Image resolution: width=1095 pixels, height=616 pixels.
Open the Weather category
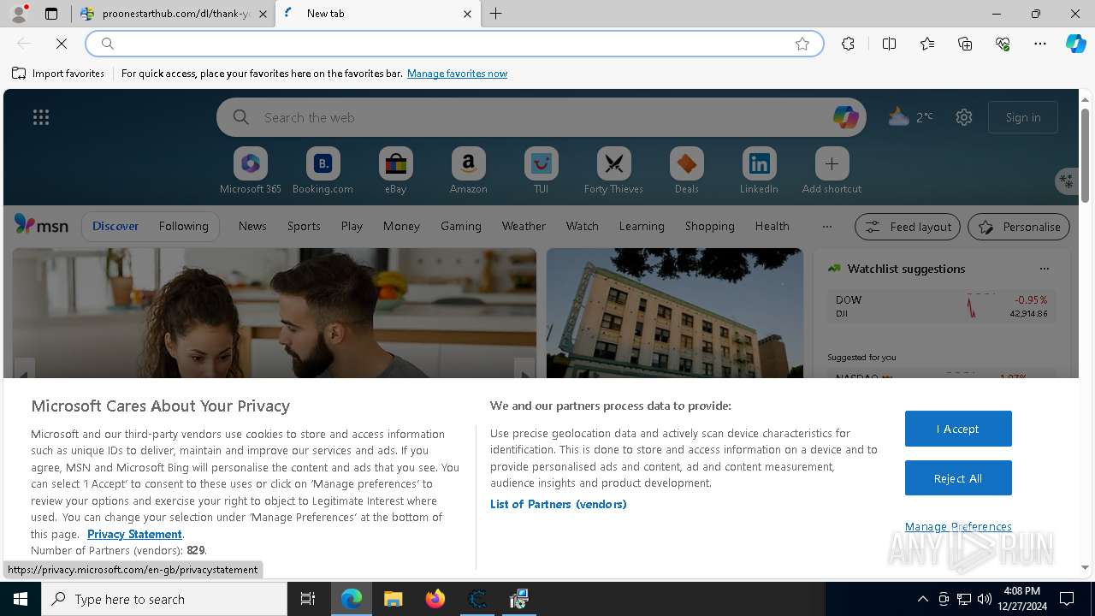(524, 226)
